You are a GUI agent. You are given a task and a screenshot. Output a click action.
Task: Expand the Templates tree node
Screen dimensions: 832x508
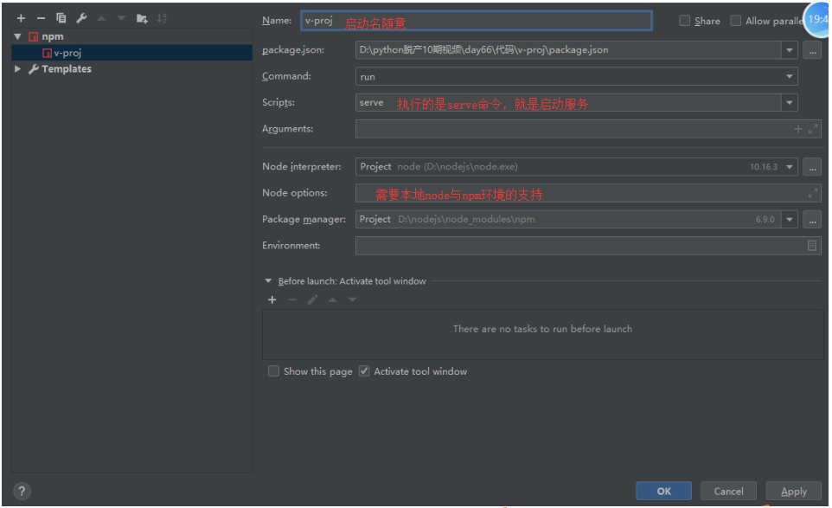[x=18, y=69]
